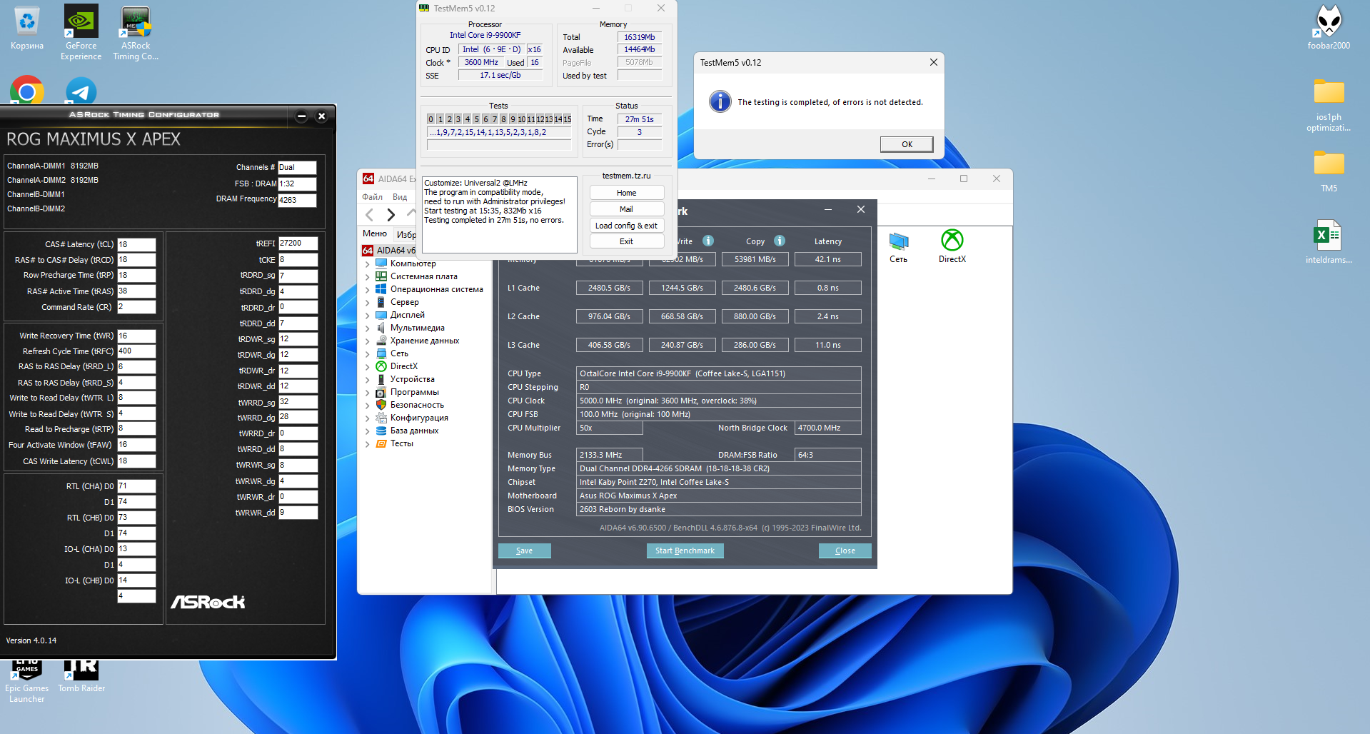Click the BIOS Version value 2603 Reborn by dsanke
Viewport: 1370px width, 734px height.
(x=718, y=509)
